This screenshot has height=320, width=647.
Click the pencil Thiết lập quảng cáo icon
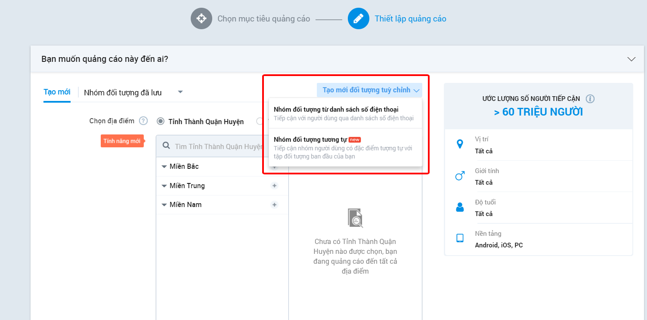tap(359, 18)
